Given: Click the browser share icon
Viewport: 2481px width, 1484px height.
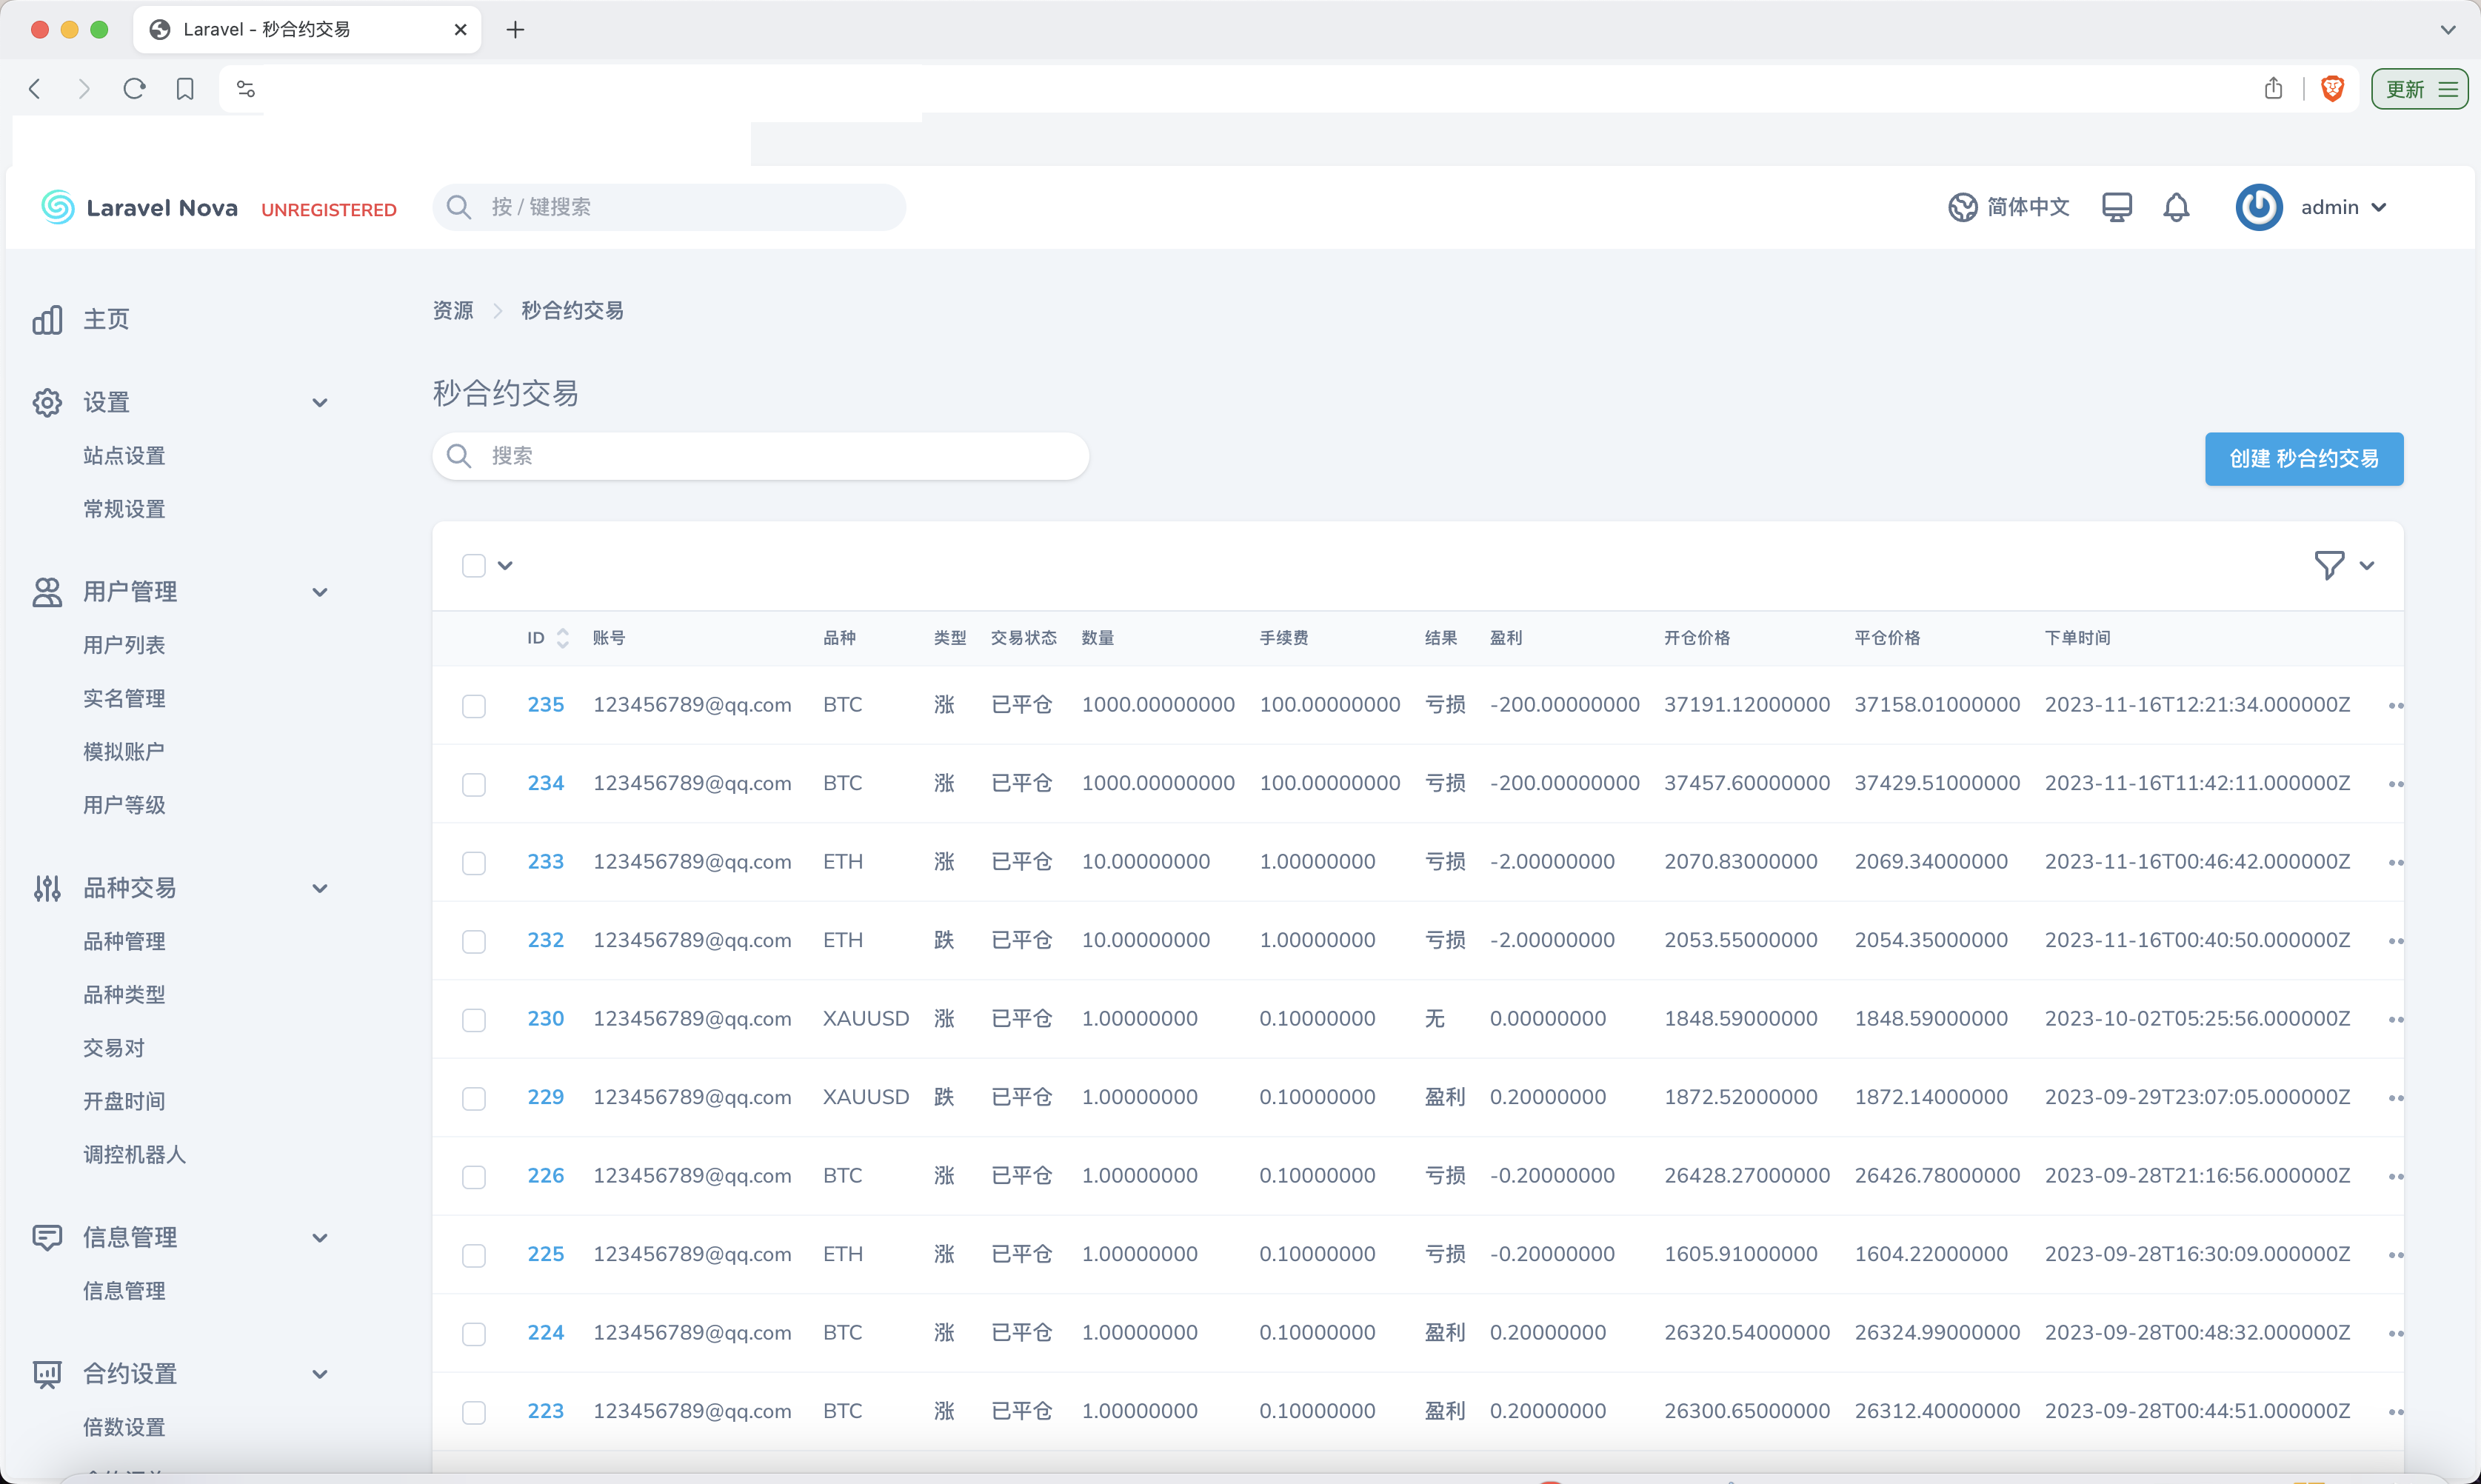Looking at the screenshot, I should pyautogui.click(x=2273, y=88).
